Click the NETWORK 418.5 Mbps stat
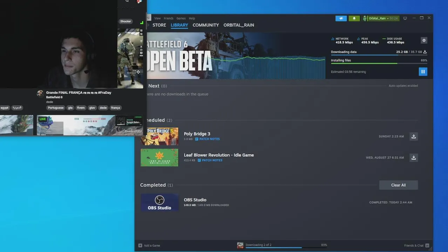The width and height of the screenshot is (448, 252). (x=342, y=41)
